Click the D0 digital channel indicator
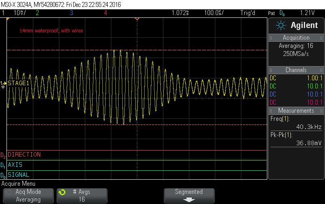Viewport: 325px width, 204px height. point(3,175)
